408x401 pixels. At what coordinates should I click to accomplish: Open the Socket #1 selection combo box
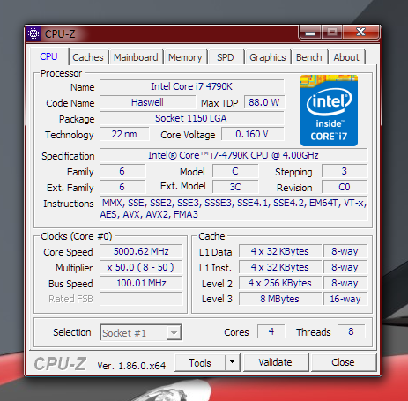pyautogui.click(x=141, y=333)
